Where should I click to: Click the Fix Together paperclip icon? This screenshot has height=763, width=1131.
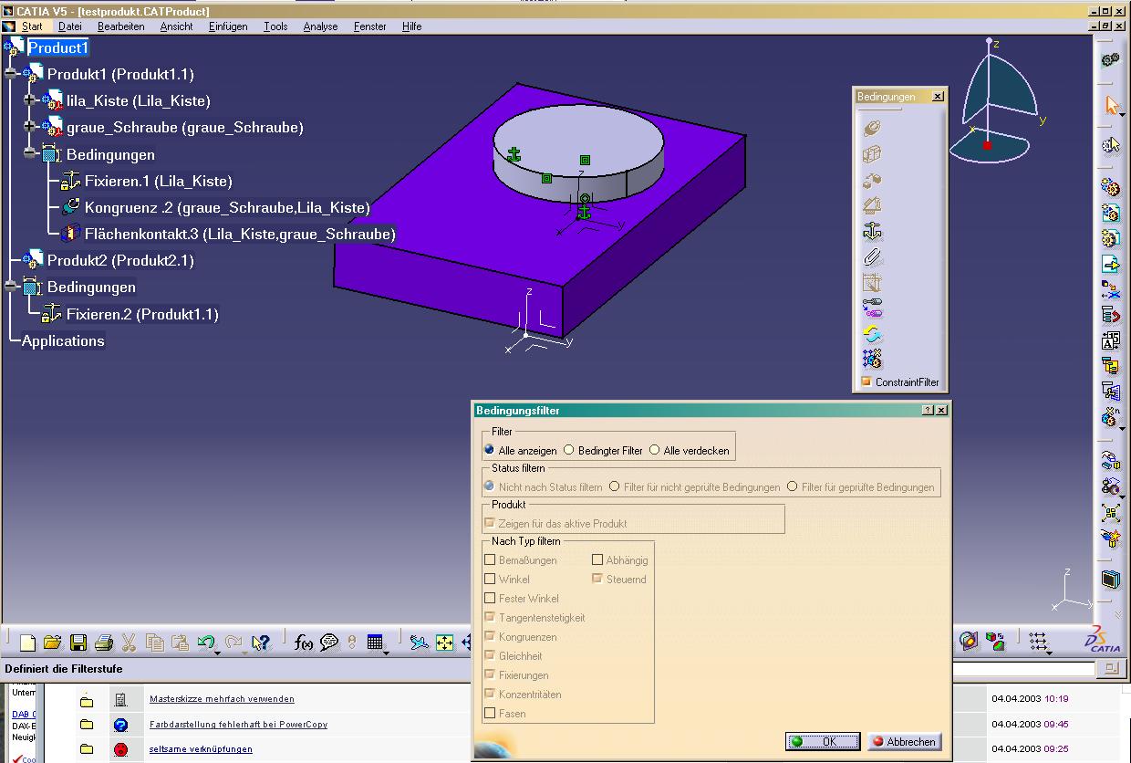872,257
